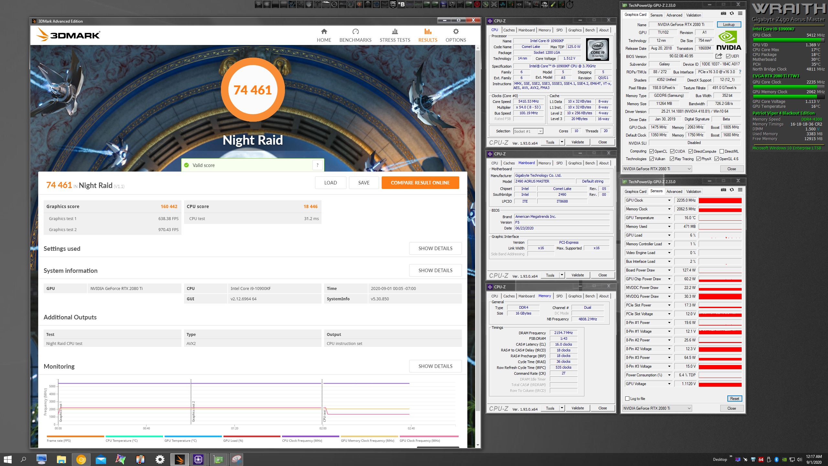Open the thermometer app on the taskbar
Viewport: 828px width, 466px height.
pos(140,459)
